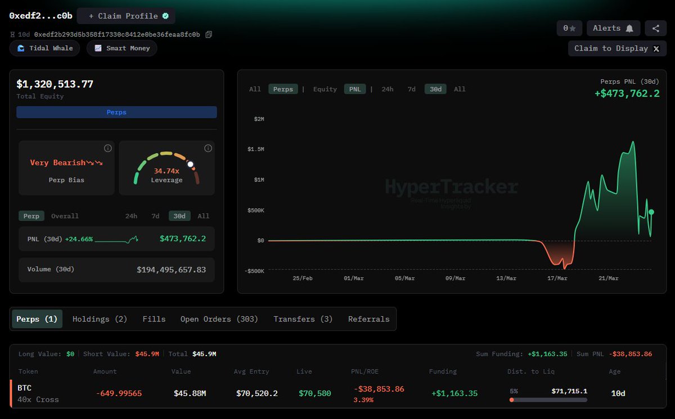Open sharing options via the share icon
This screenshot has height=419, width=675.
coord(655,28)
